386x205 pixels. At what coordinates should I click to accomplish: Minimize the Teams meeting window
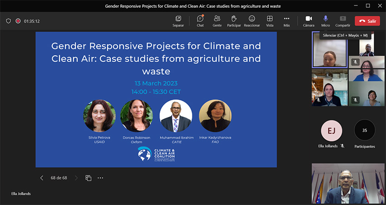[x=356, y=5]
